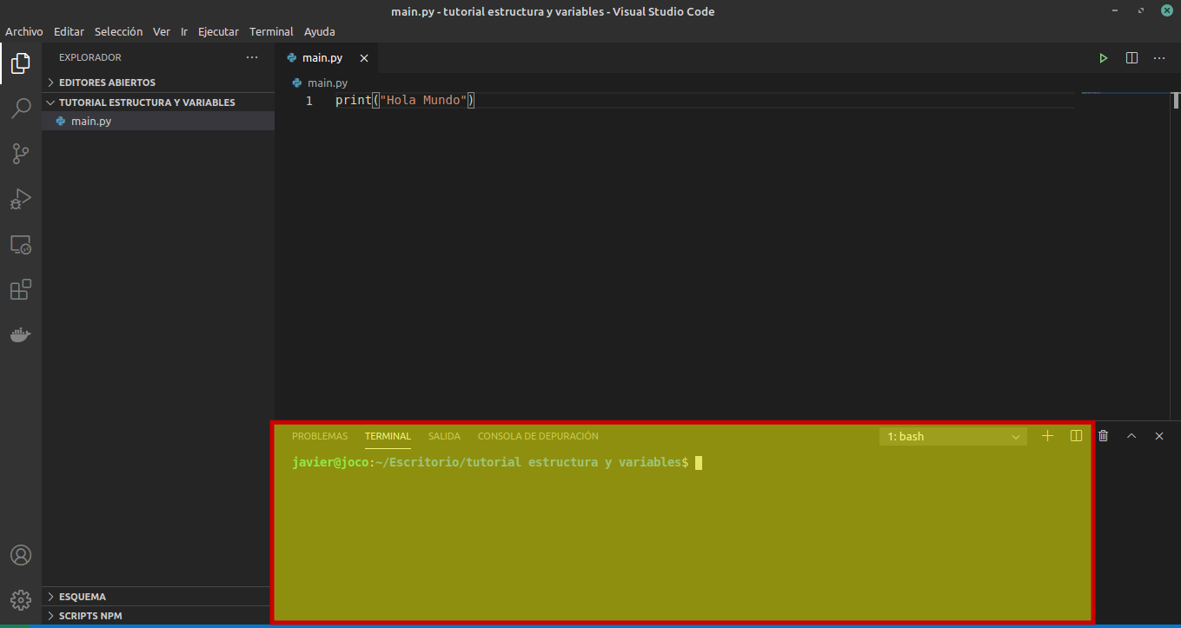Click the minimap preview of the code
The image size is (1181, 628).
[x=1091, y=93]
